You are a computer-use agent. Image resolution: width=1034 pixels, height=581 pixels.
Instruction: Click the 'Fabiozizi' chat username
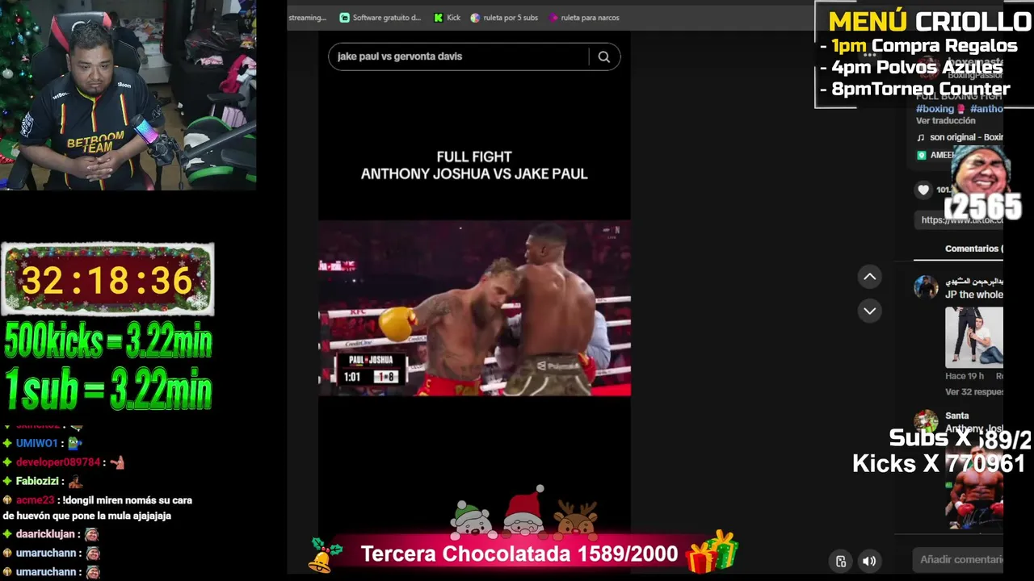pyautogui.click(x=37, y=482)
